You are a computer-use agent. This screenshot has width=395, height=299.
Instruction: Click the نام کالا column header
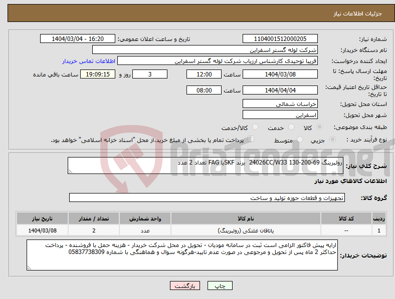pos(246,218)
